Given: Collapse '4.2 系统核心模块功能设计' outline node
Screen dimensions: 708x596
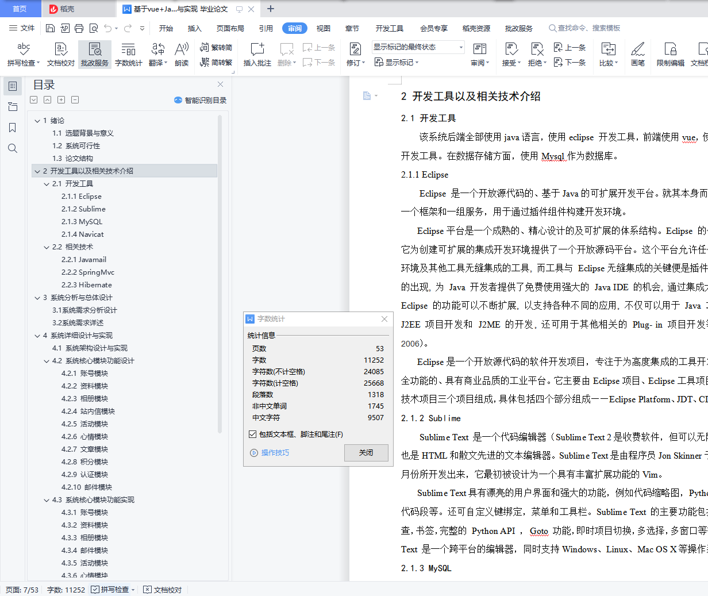Looking at the screenshot, I should pos(47,361).
